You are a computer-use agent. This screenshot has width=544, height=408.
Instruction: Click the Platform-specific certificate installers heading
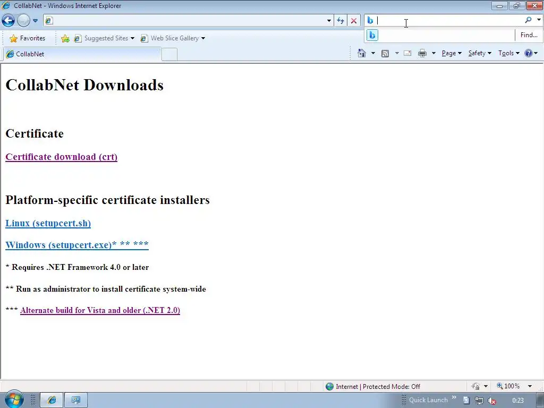107,200
